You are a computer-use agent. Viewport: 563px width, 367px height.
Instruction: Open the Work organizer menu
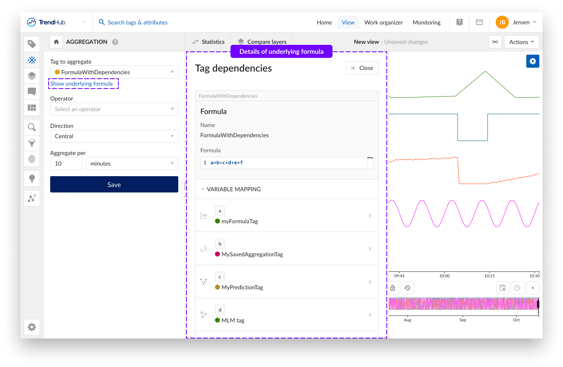click(x=383, y=22)
